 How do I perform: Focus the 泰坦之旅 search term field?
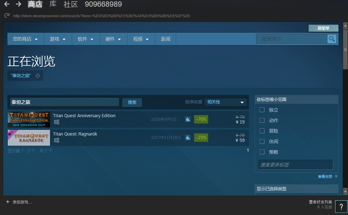click(64, 102)
